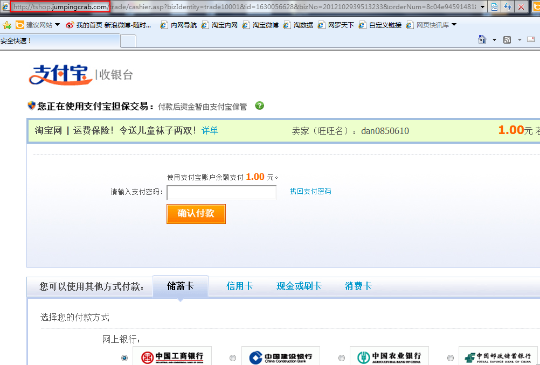This screenshot has width=540, height=365.
Task: Click the 确认付款 button
Action: coord(196,214)
